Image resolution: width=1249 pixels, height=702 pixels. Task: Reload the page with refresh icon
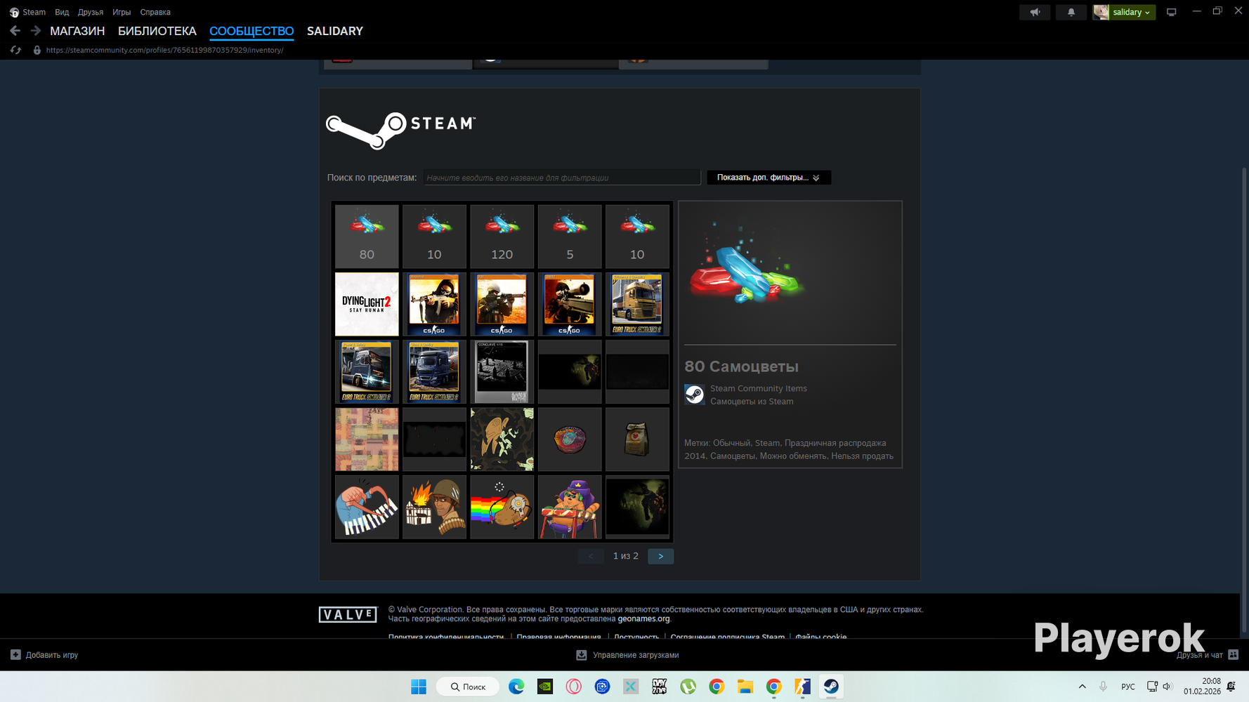15,50
